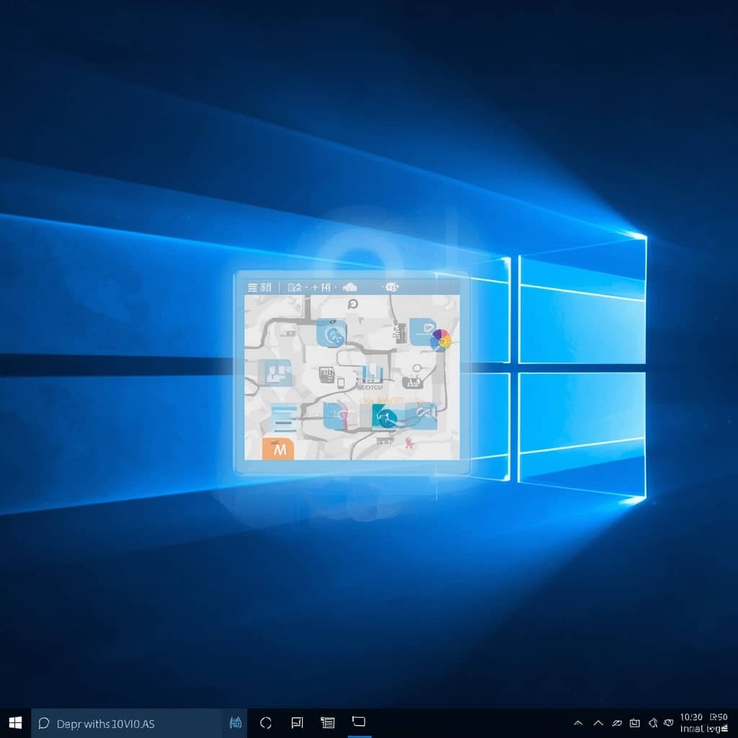Expand the second chevron in the system tray
Screen dimensions: 738x738
598,723
